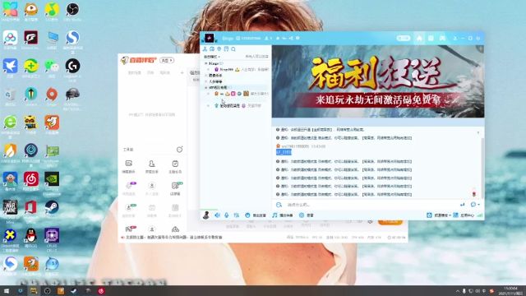Click the enter/send arrow icon in chat box
The image size is (526, 296).
[462, 205]
